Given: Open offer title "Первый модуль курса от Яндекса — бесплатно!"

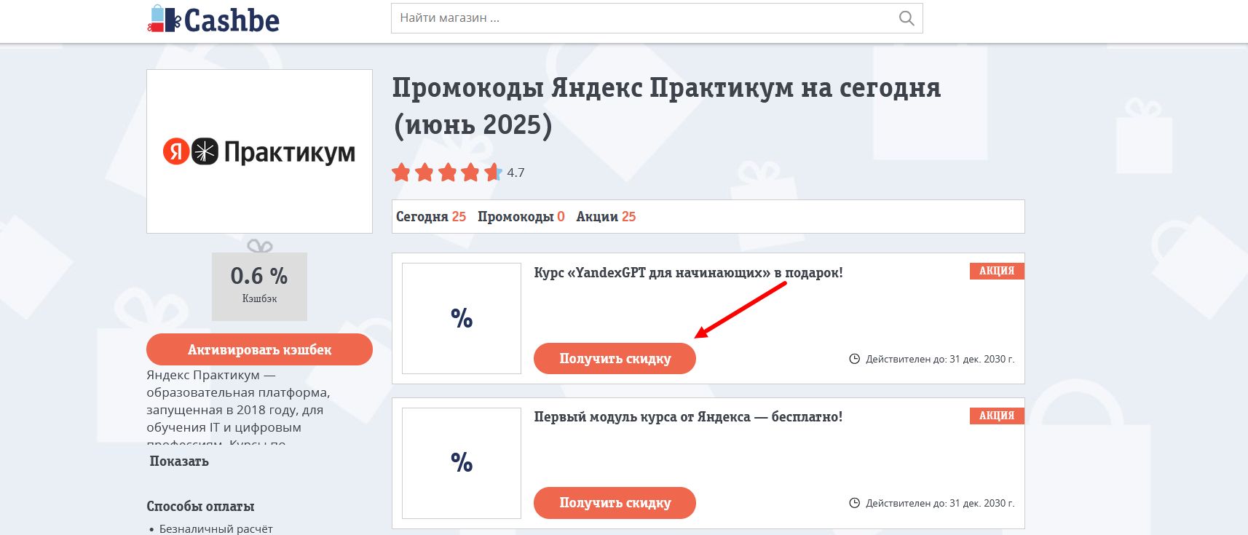Looking at the screenshot, I should click(688, 417).
